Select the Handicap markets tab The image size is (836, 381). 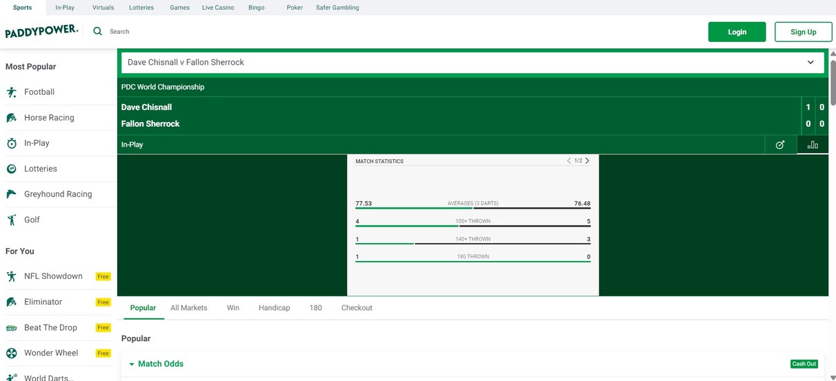(275, 308)
